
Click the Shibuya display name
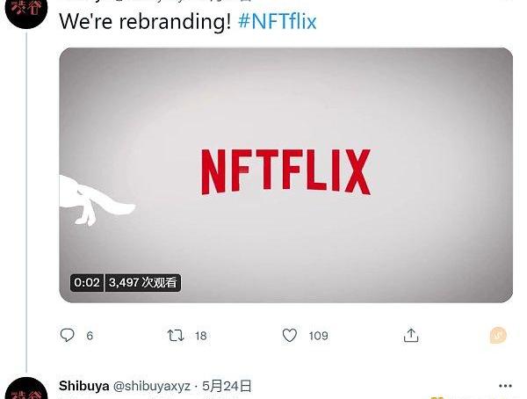coord(84,386)
